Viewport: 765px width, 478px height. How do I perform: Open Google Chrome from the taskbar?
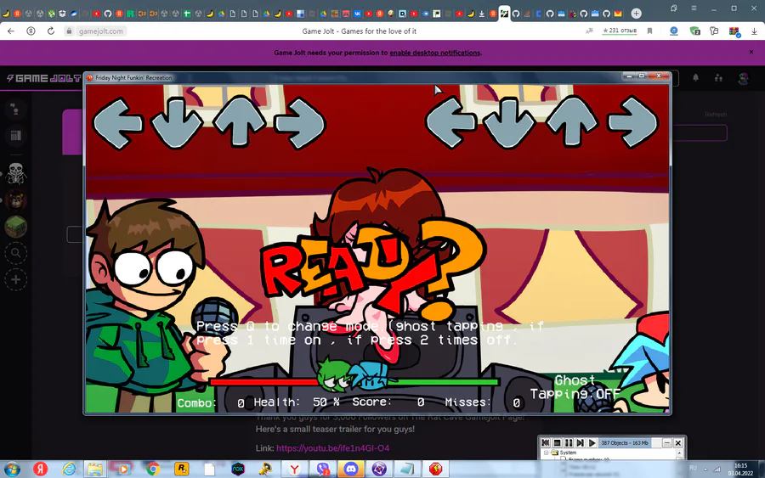pos(153,470)
